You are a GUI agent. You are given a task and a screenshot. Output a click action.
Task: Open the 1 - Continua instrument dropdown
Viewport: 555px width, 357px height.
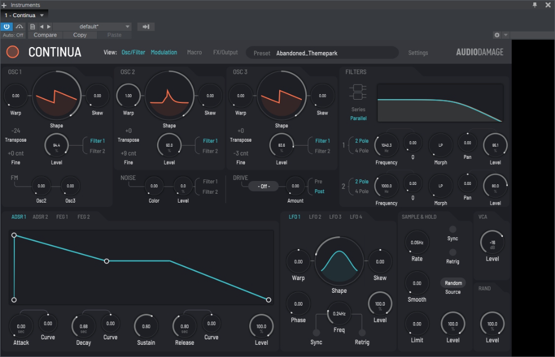click(x=24, y=15)
